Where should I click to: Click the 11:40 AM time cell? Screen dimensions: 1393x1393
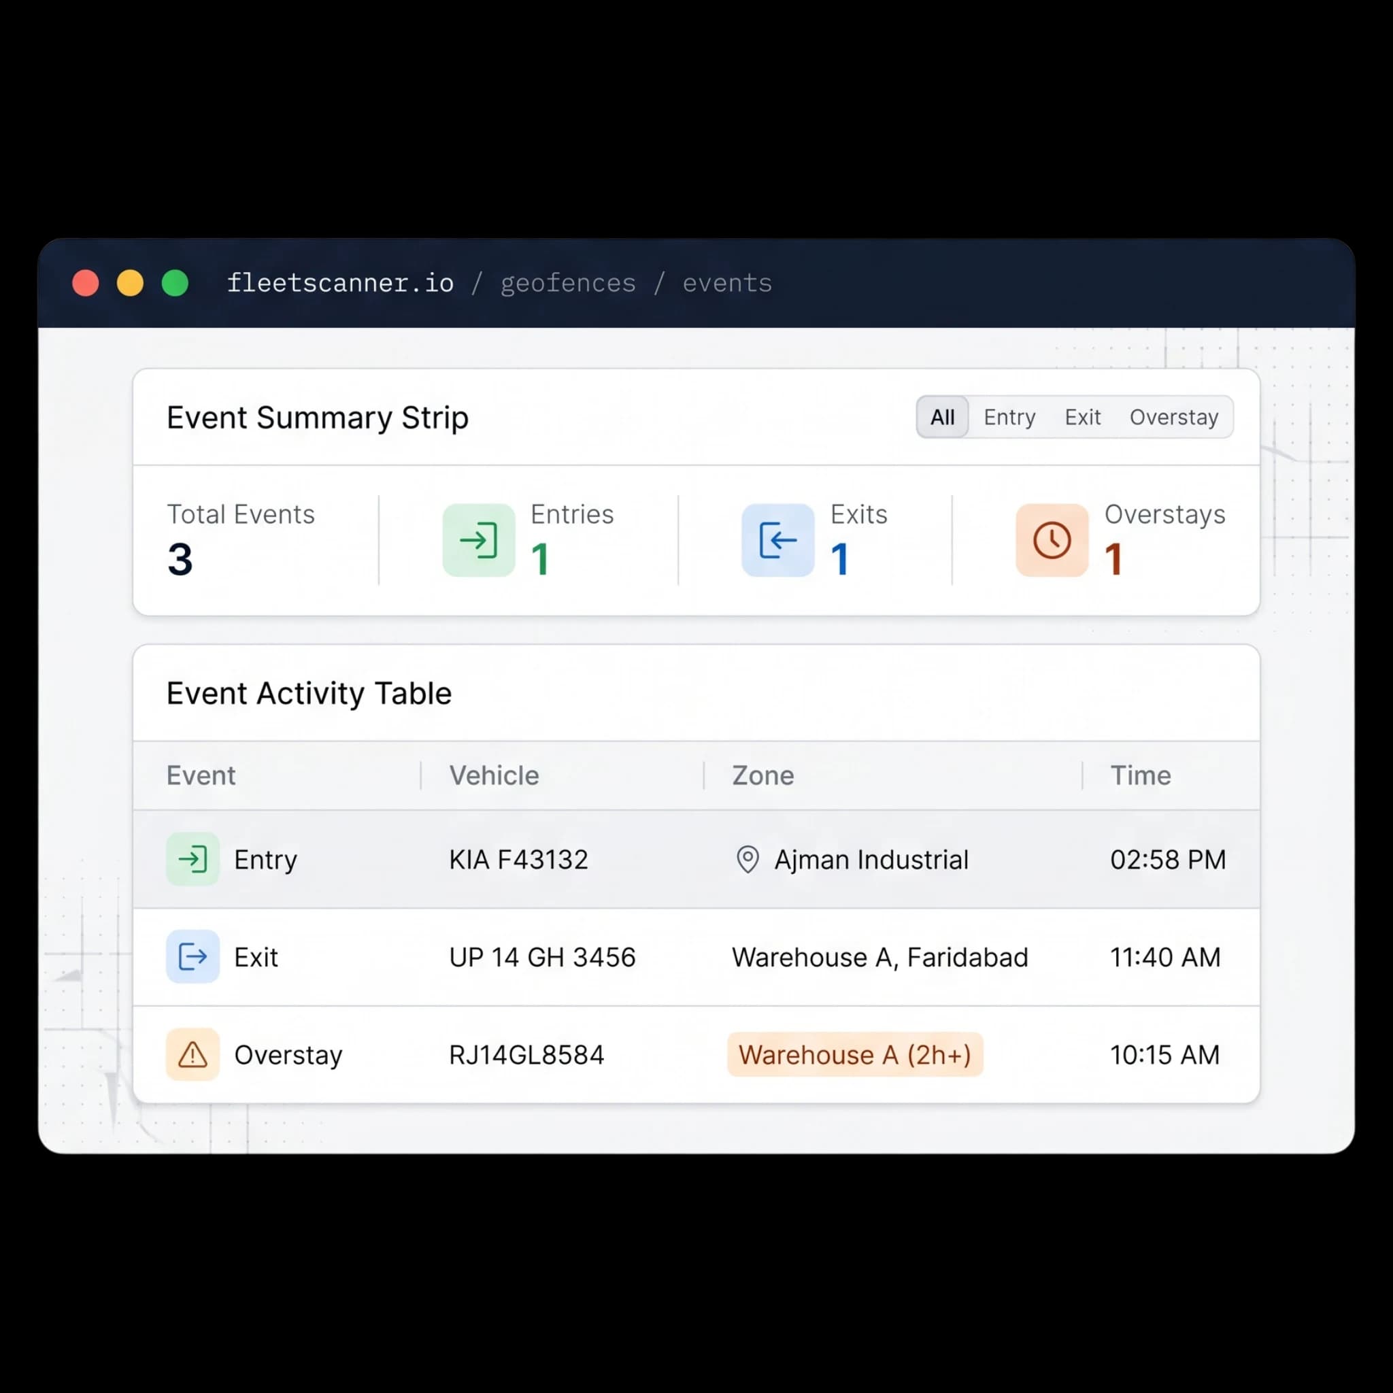pos(1165,957)
